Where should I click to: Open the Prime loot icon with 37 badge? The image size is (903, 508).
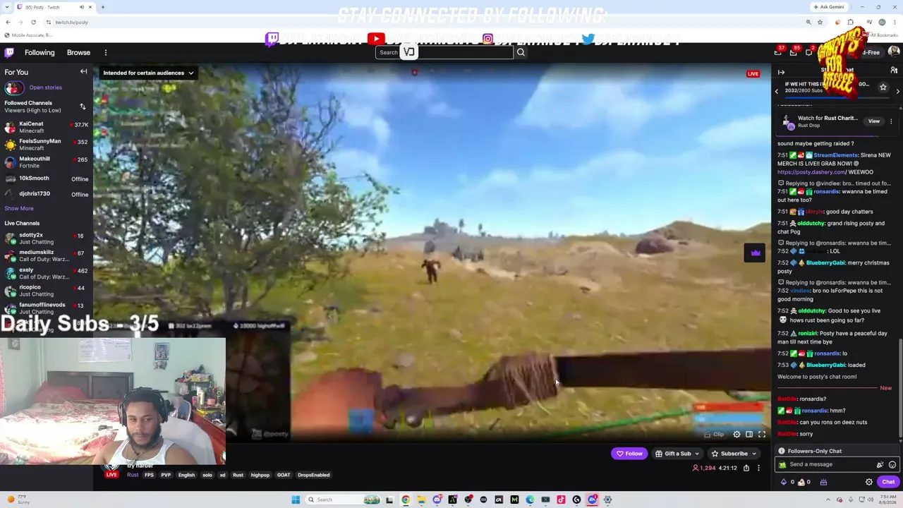778,52
